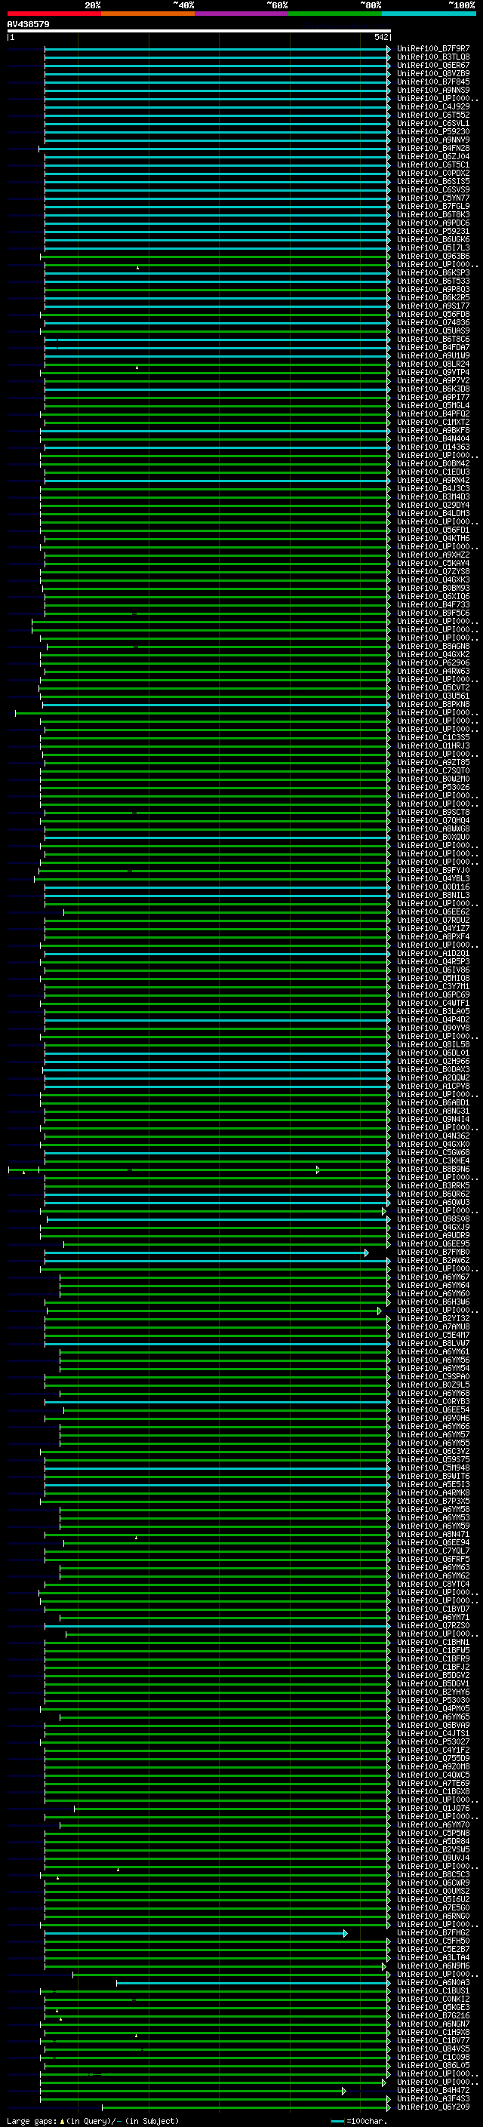The height and width of the screenshot is (2127, 483).
Task: Click the cyan alignment bar for UniRef100_B7FMB0
Action: click(207, 1253)
